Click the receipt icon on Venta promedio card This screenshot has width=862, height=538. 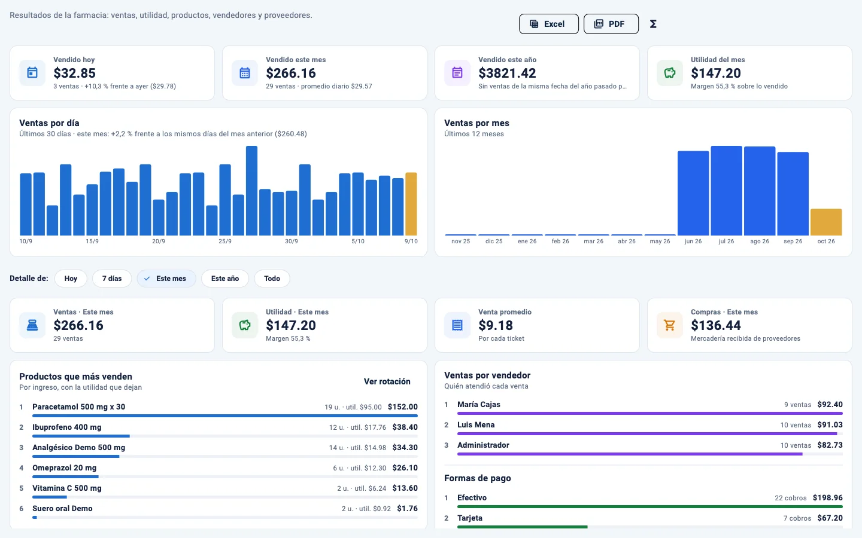457,325
